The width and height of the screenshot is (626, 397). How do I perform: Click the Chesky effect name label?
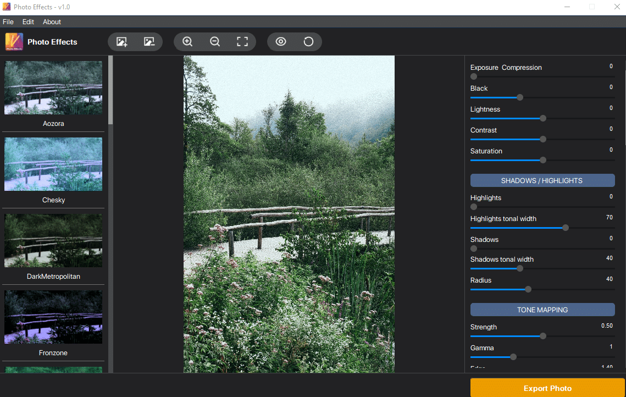click(x=53, y=200)
